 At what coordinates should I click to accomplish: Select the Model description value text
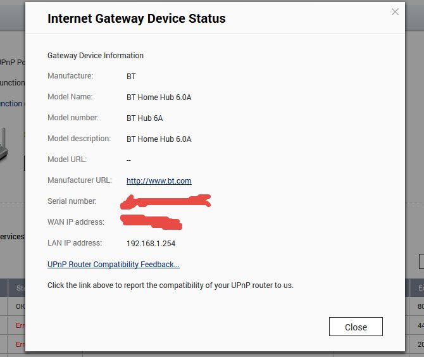(x=159, y=139)
